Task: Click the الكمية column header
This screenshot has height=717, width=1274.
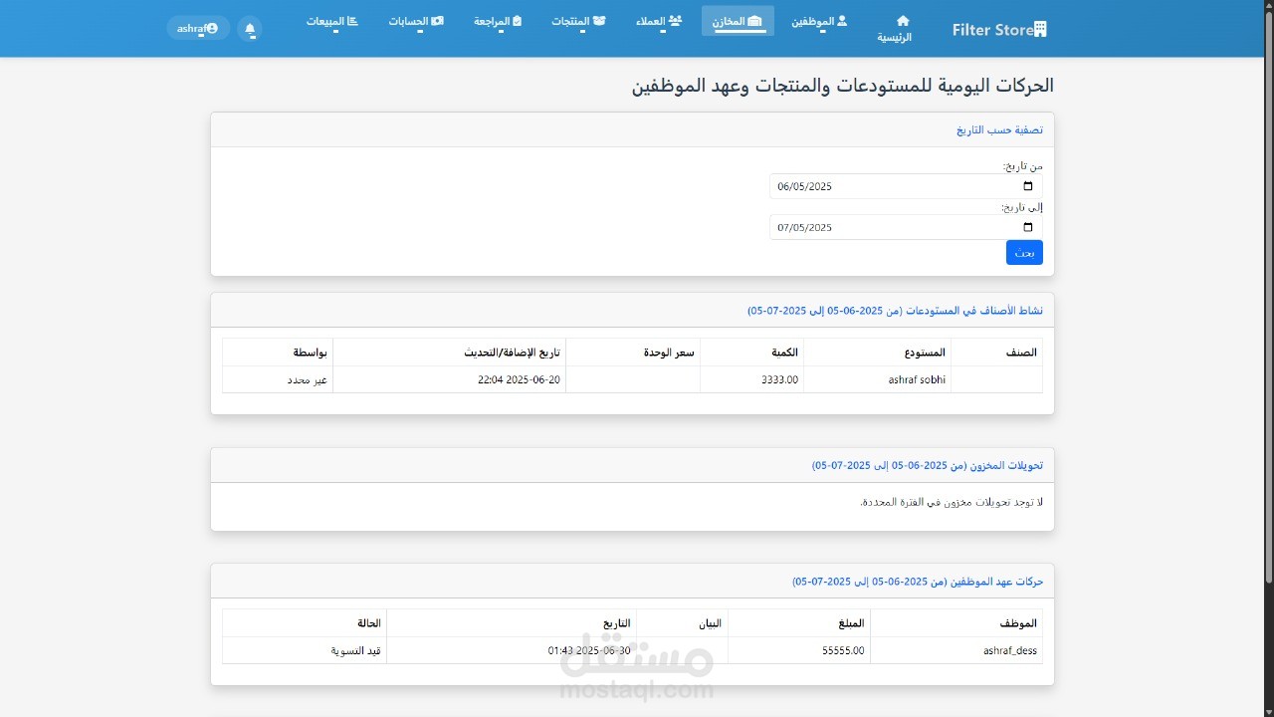Action: coord(751,353)
